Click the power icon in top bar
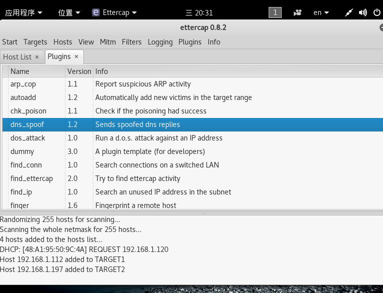383x293 pixels. pos(377,12)
